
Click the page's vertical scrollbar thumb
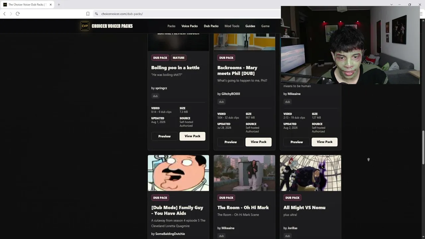click(x=423, y=147)
